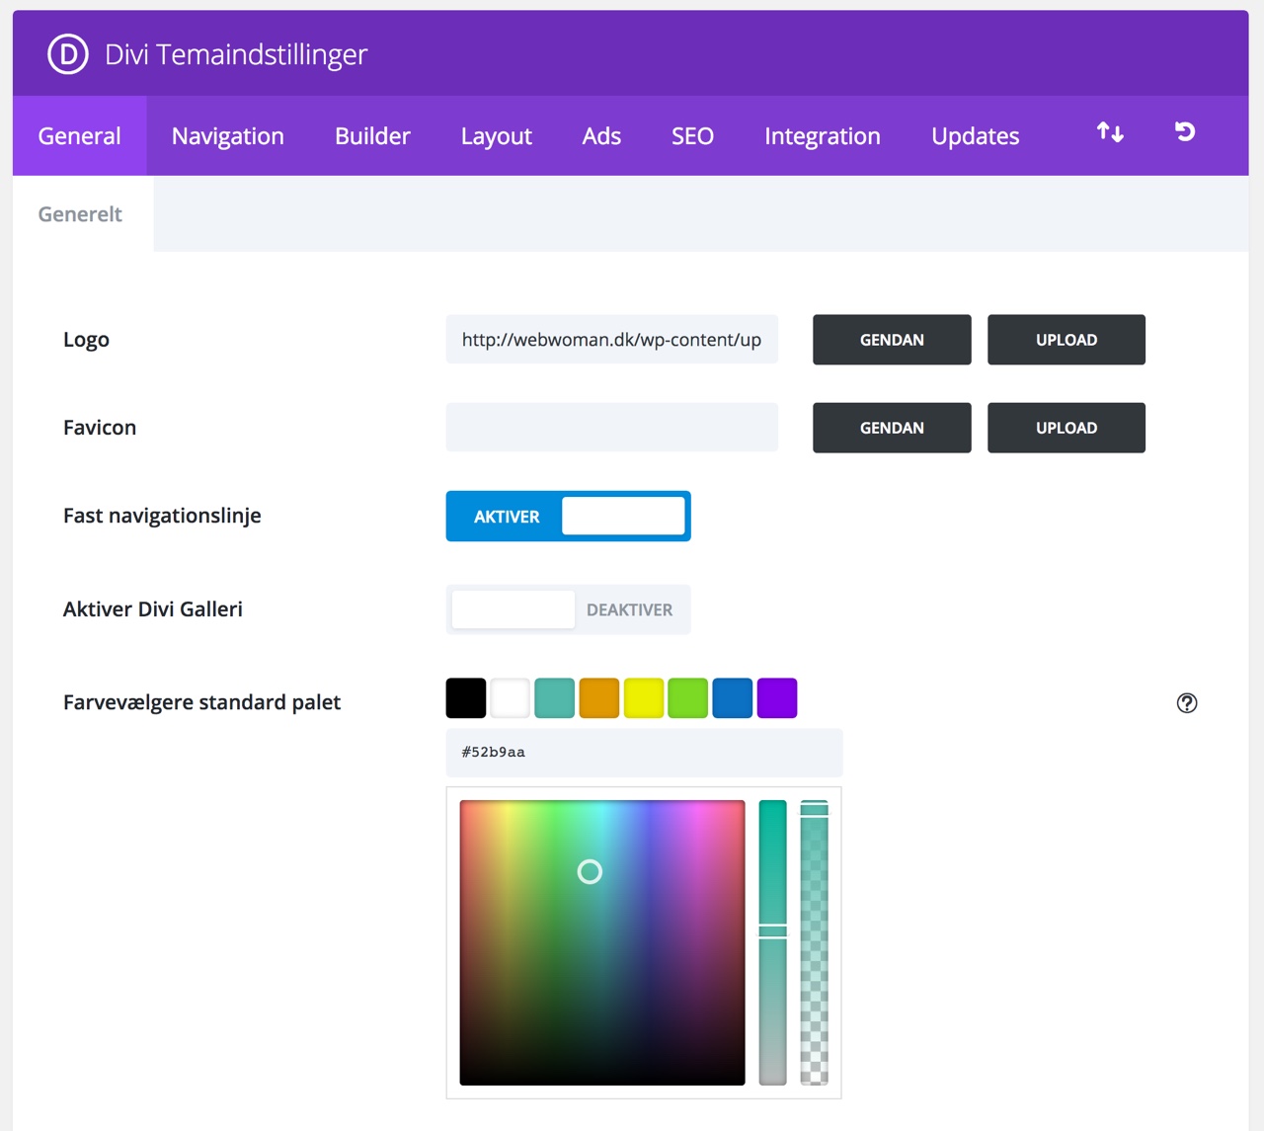Select the teal palette swatch
Viewport: 1264px width, 1131px height.
click(x=555, y=698)
